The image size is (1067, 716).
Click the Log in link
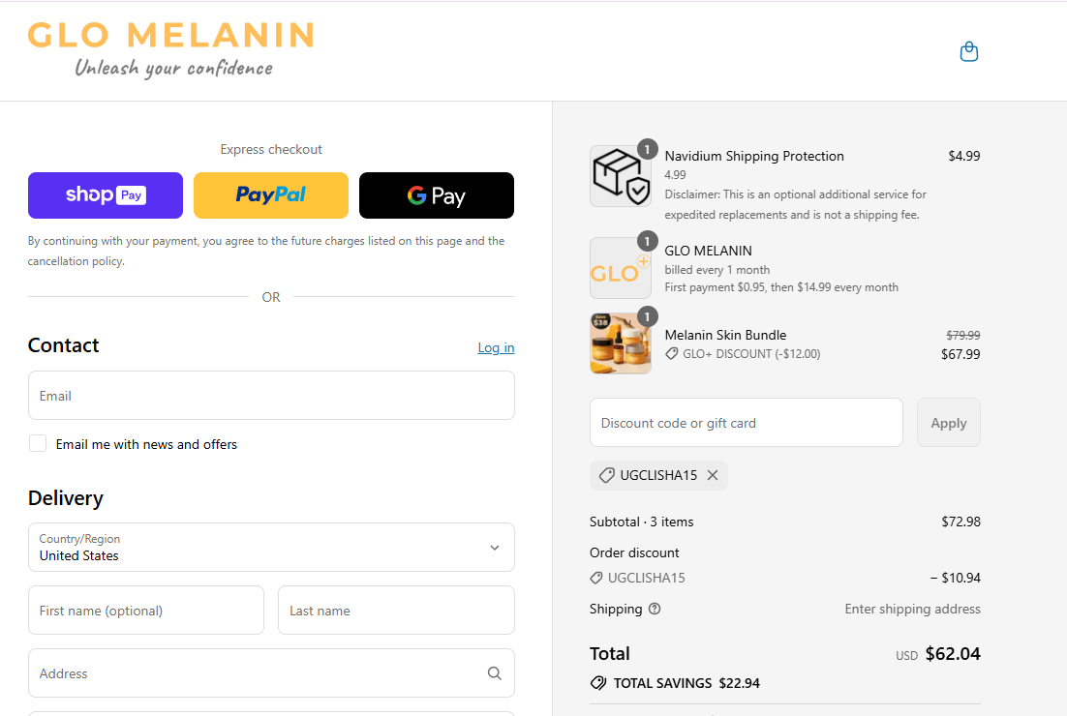click(496, 347)
